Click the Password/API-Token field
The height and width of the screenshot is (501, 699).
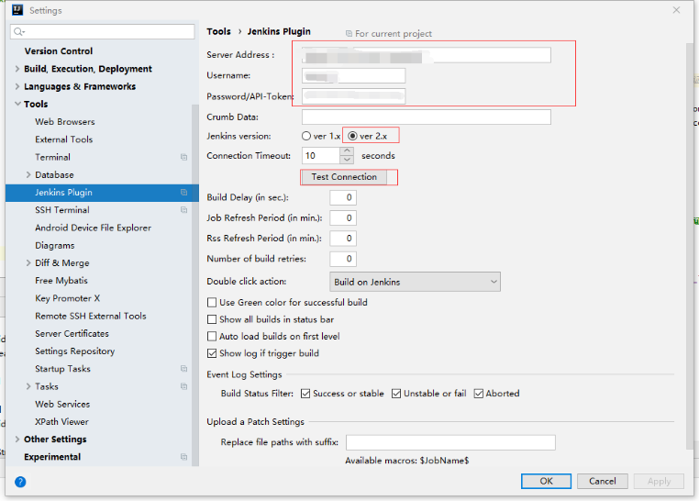353,96
